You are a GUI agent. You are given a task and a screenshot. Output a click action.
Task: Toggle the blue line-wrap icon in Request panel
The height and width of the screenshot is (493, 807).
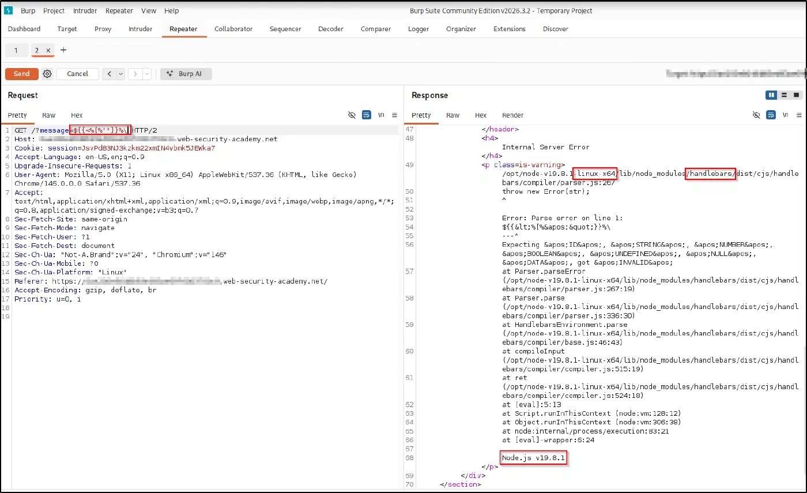pos(367,115)
